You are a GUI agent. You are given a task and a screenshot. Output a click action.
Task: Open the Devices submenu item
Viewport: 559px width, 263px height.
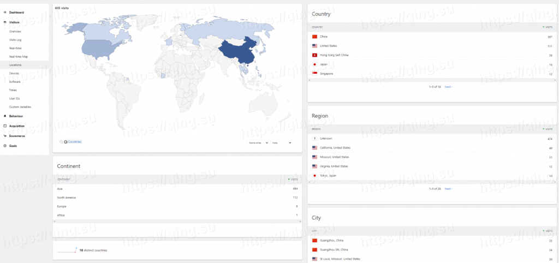[x=14, y=73]
